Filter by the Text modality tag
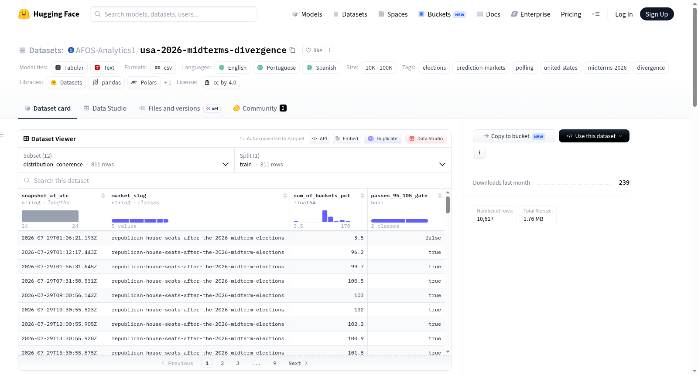698x375 pixels. click(105, 68)
